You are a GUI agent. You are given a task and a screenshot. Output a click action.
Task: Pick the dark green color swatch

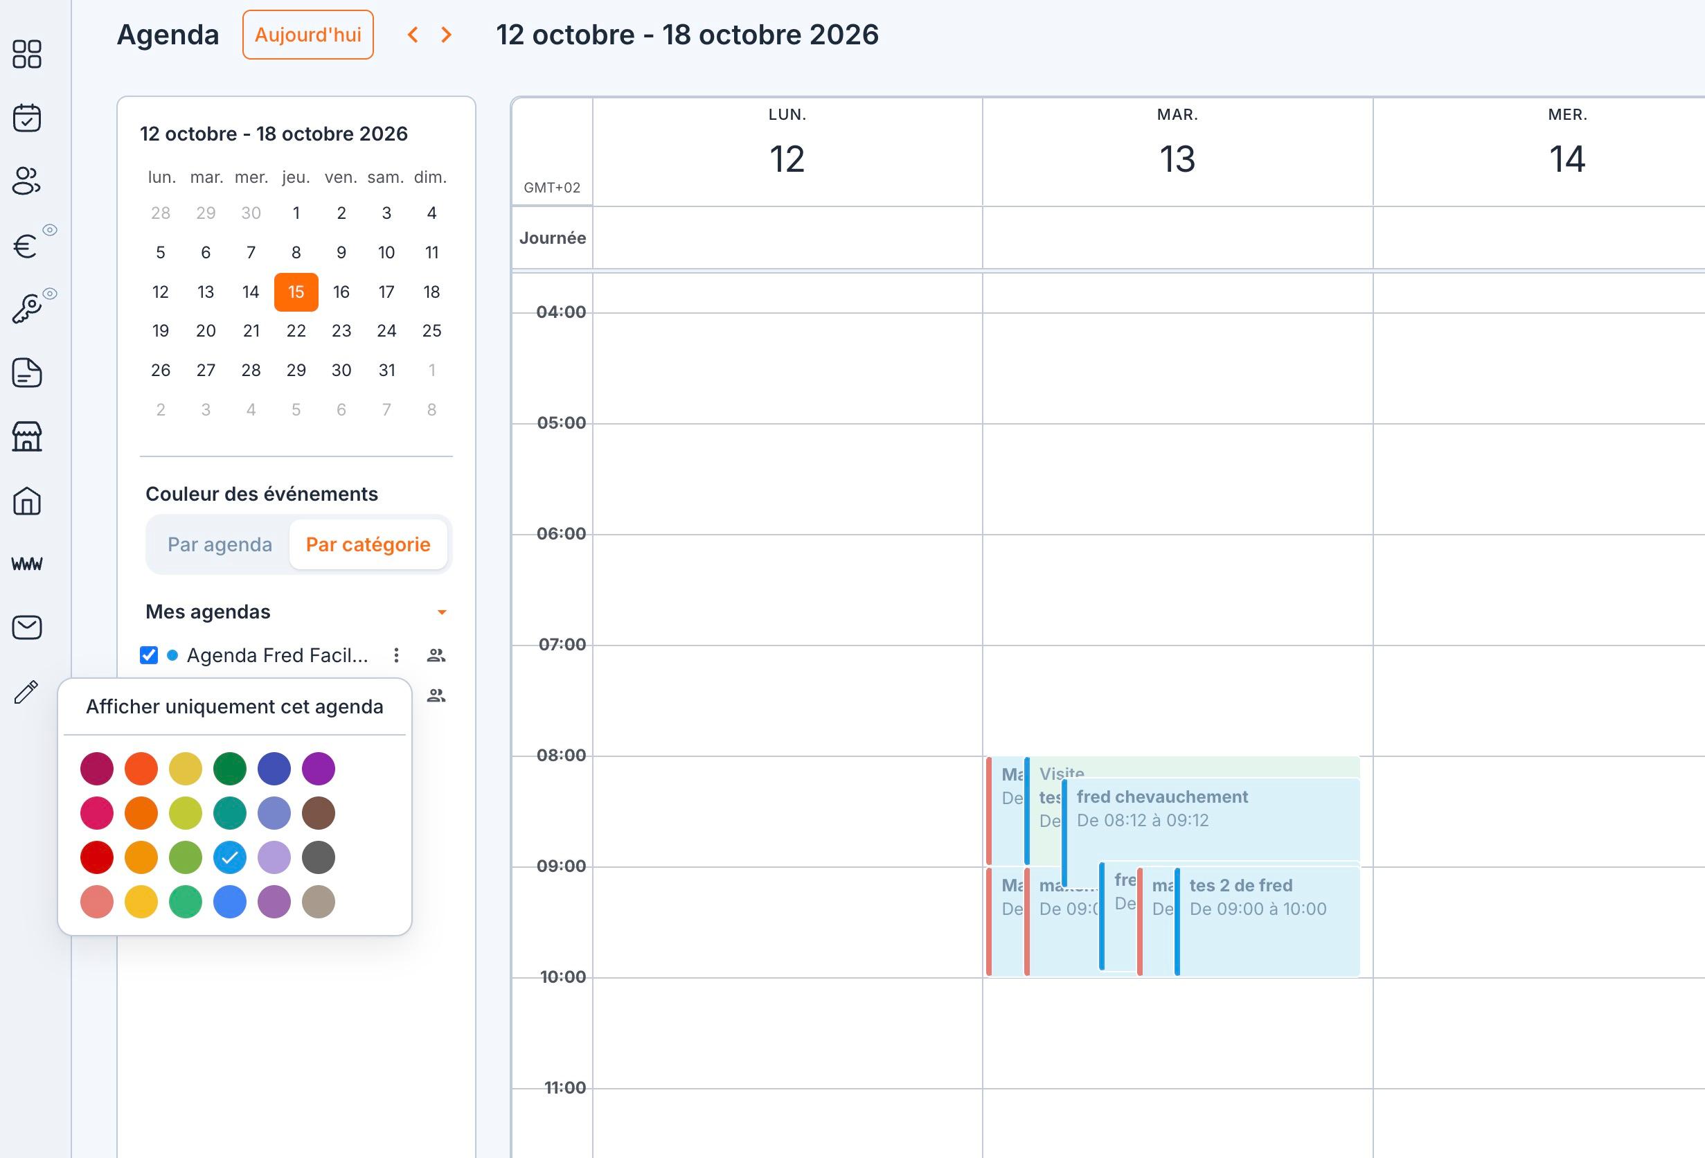[230, 768]
